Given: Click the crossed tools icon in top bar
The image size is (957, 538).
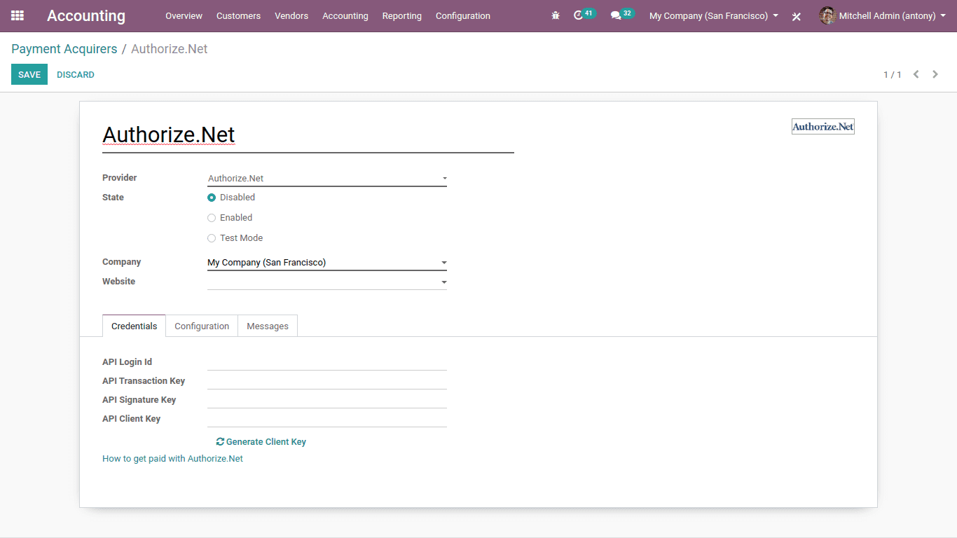Looking at the screenshot, I should click(796, 16).
